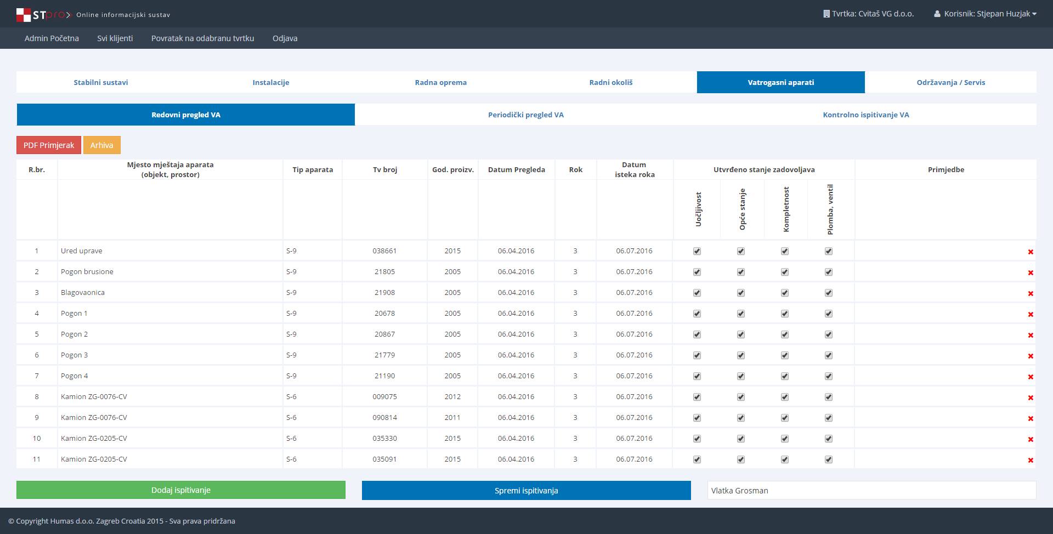
Task: Click location cell Pogon brusione
Action: click(x=170, y=272)
